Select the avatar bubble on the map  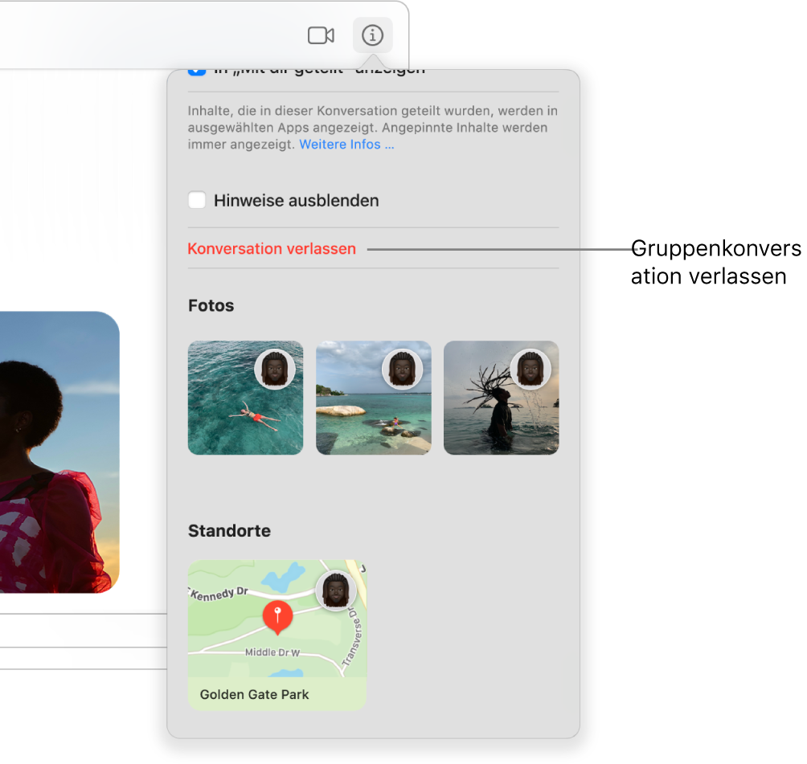coord(335,590)
